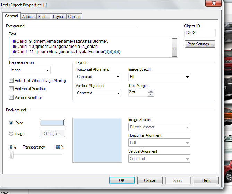
Task: Open the Representation dropdown showing Image
Action: [x=30, y=70]
